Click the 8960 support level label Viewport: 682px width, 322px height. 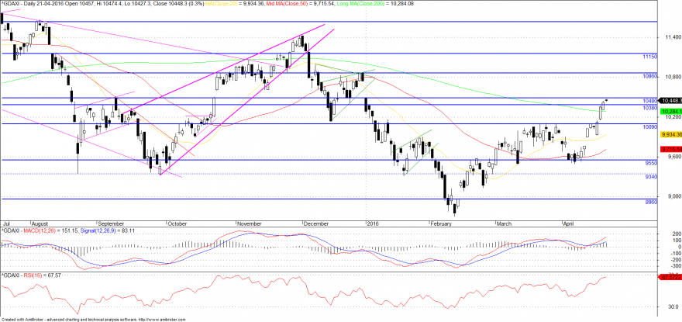(x=651, y=203)
